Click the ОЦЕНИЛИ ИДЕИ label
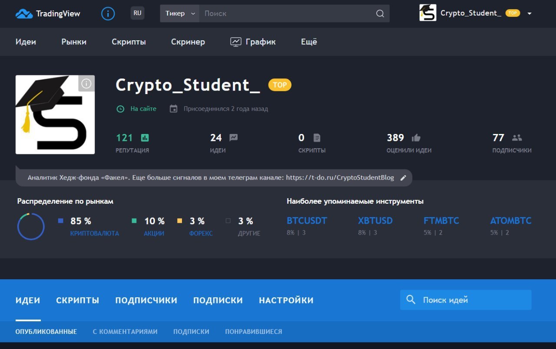 [x=409, y=150]
